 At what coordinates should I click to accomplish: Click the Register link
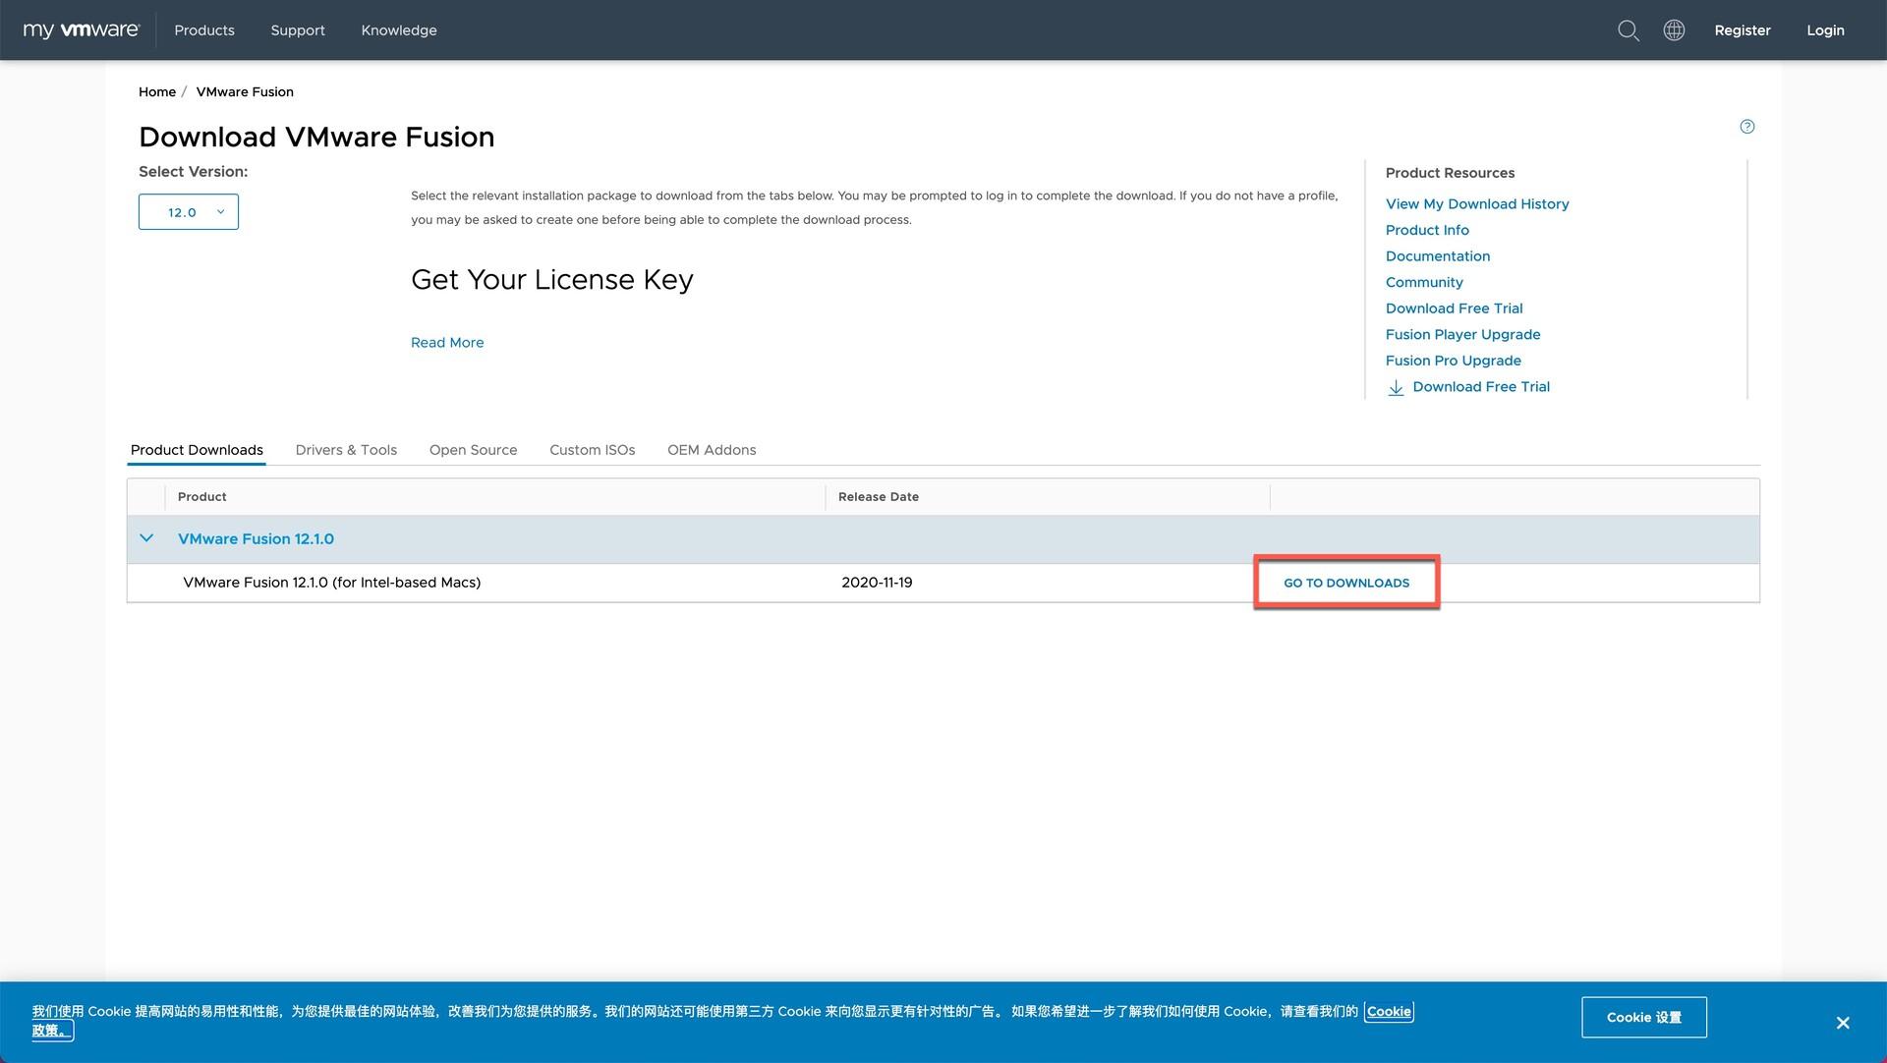[1743, 30]
